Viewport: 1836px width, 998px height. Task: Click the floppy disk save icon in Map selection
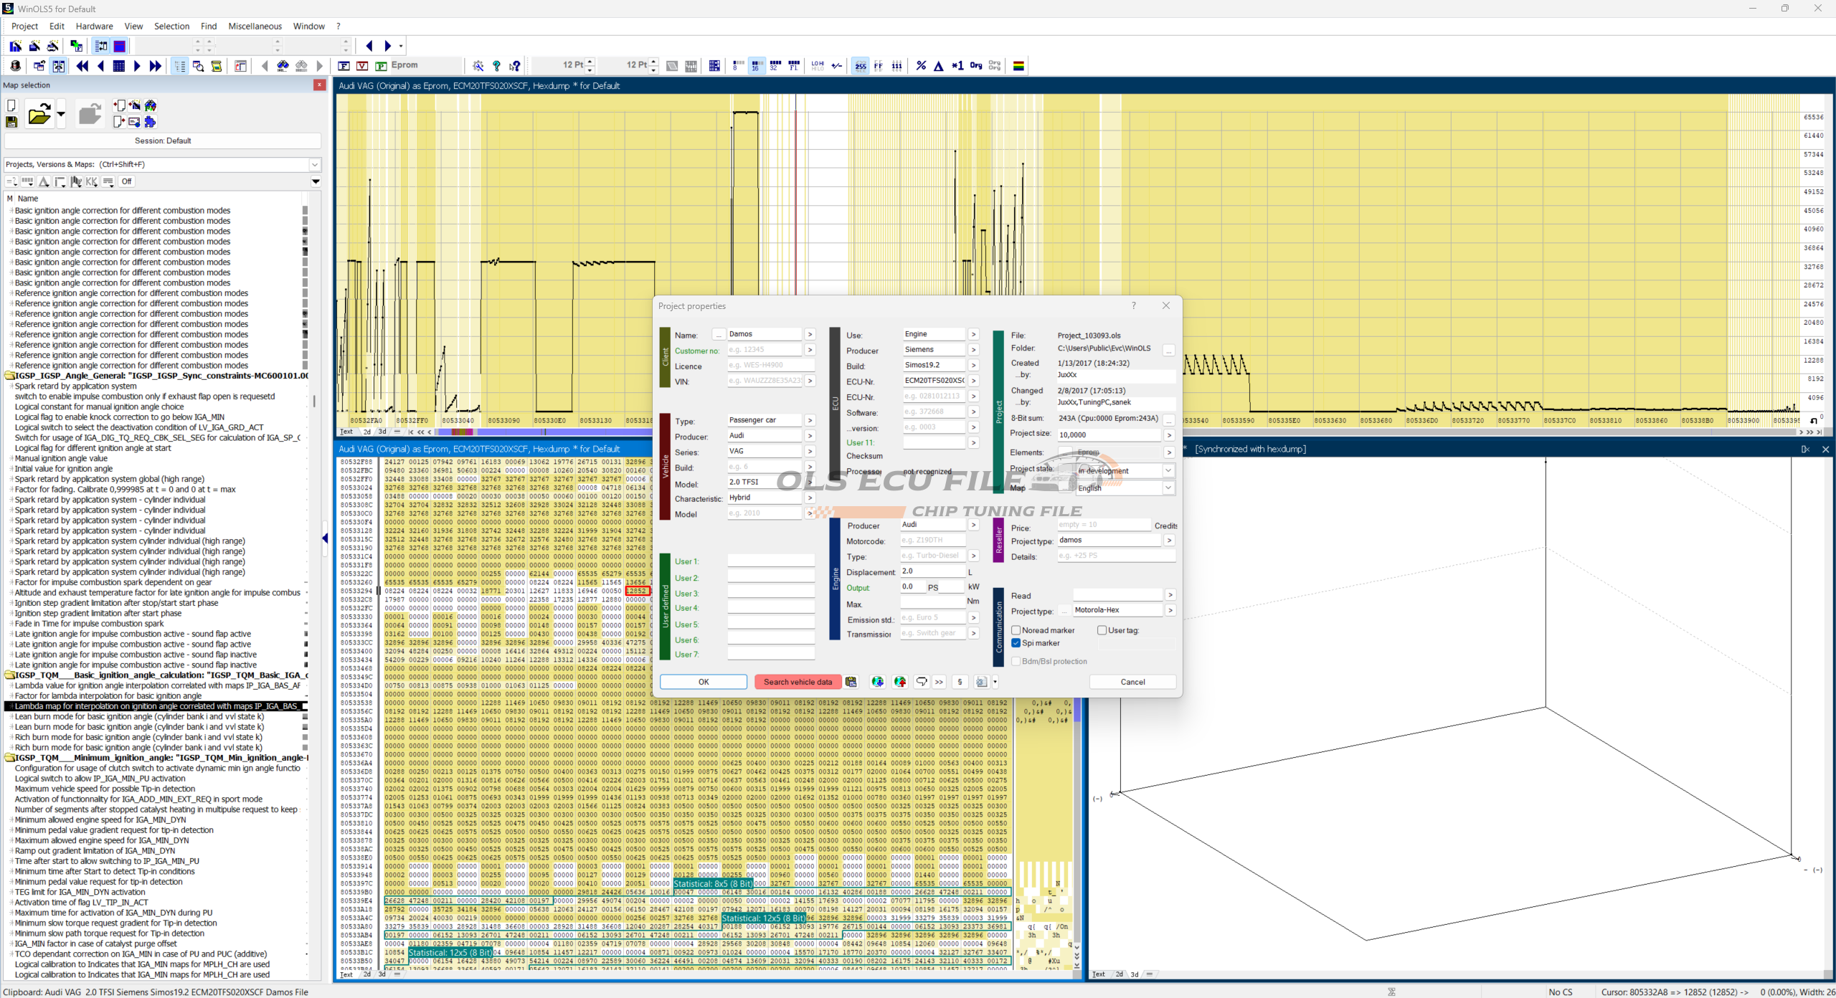coord(11,122)
